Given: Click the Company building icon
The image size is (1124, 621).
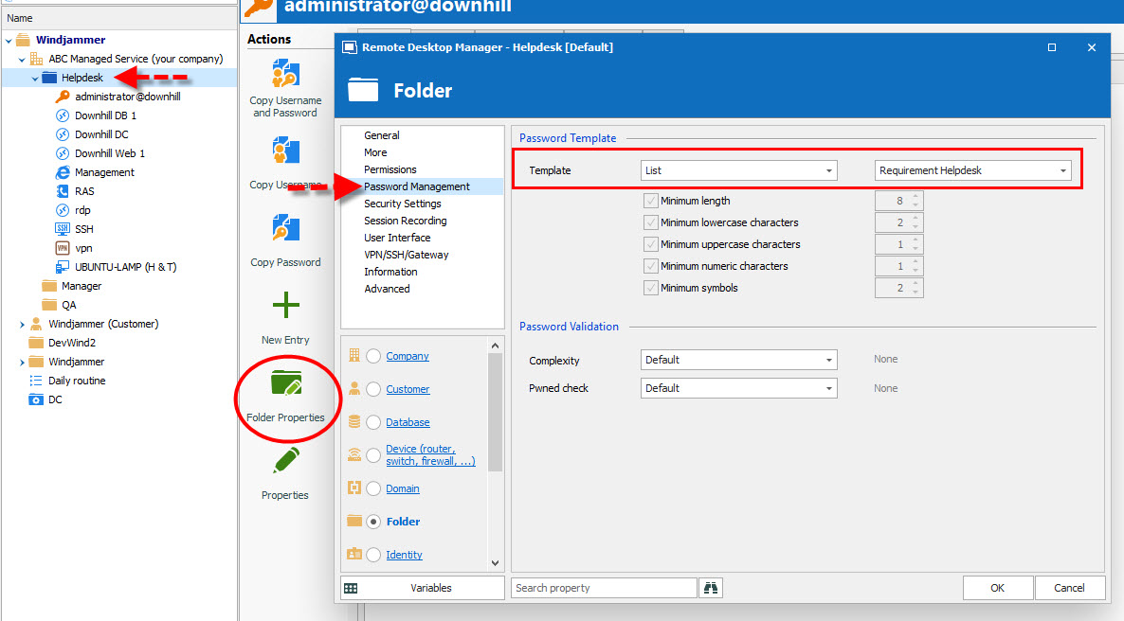Looking at the screenshot, I should (354, 355).
